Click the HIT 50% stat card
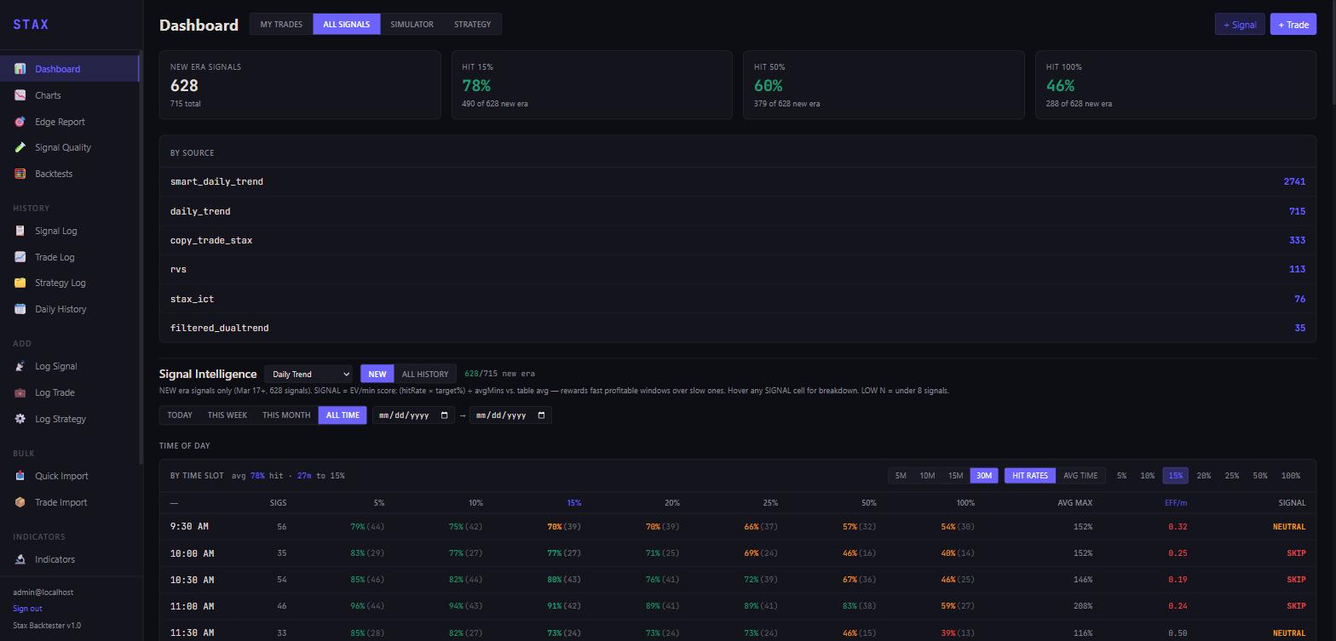 coord(884,84)
